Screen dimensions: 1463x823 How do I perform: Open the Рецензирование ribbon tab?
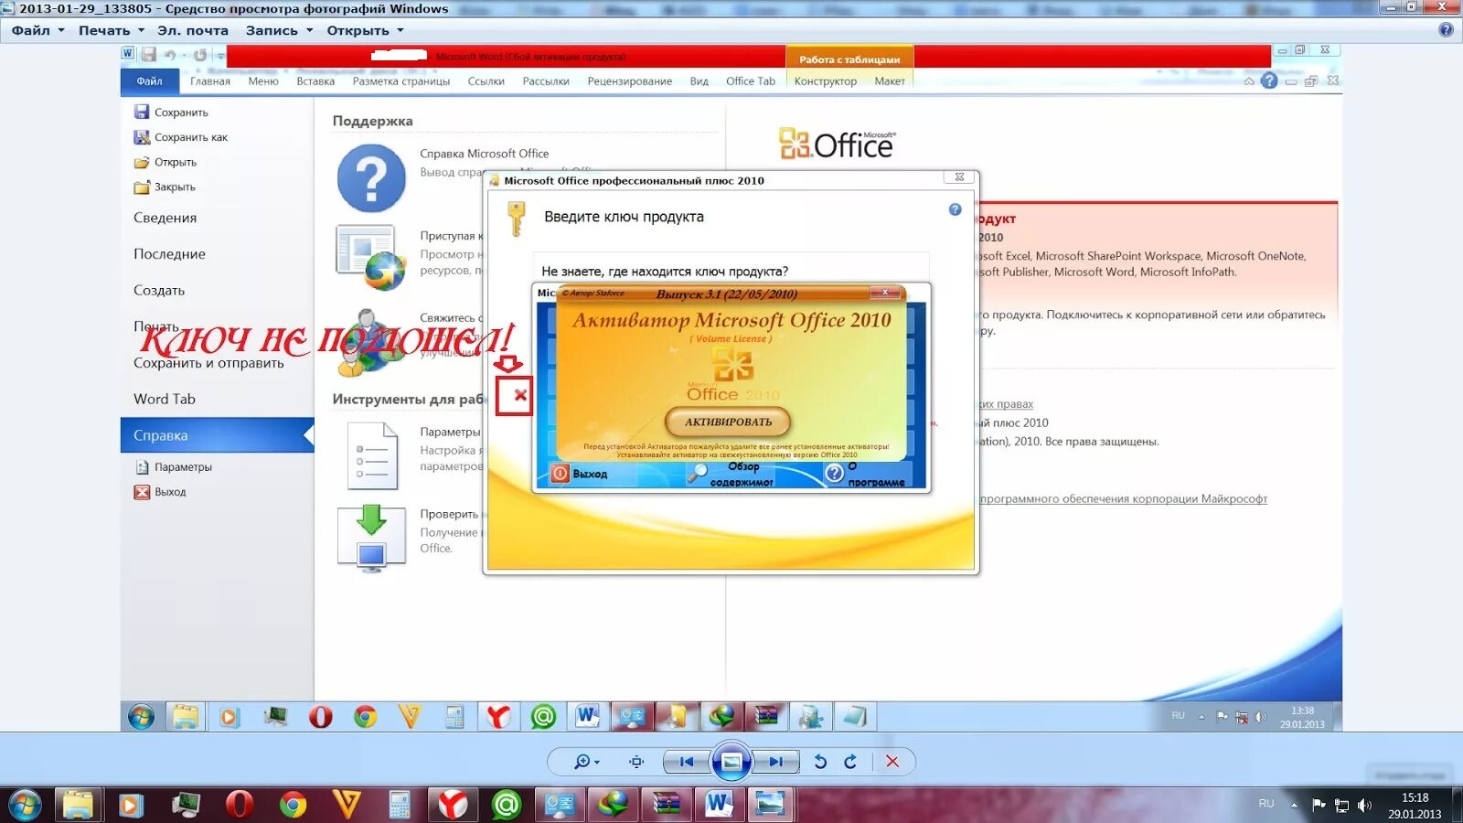[630, 81]
